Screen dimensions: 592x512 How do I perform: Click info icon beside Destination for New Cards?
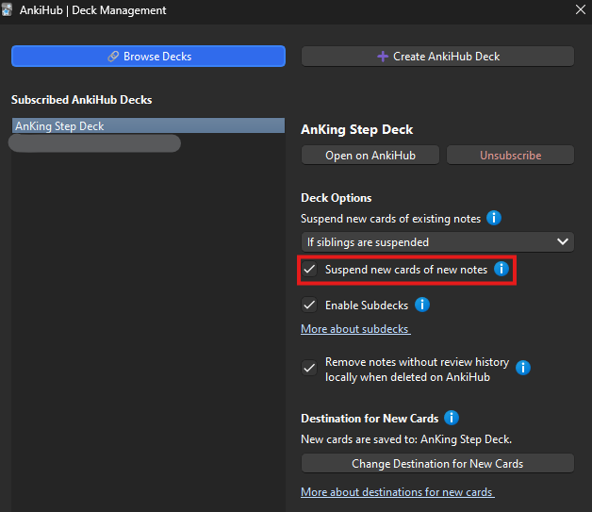452,418
